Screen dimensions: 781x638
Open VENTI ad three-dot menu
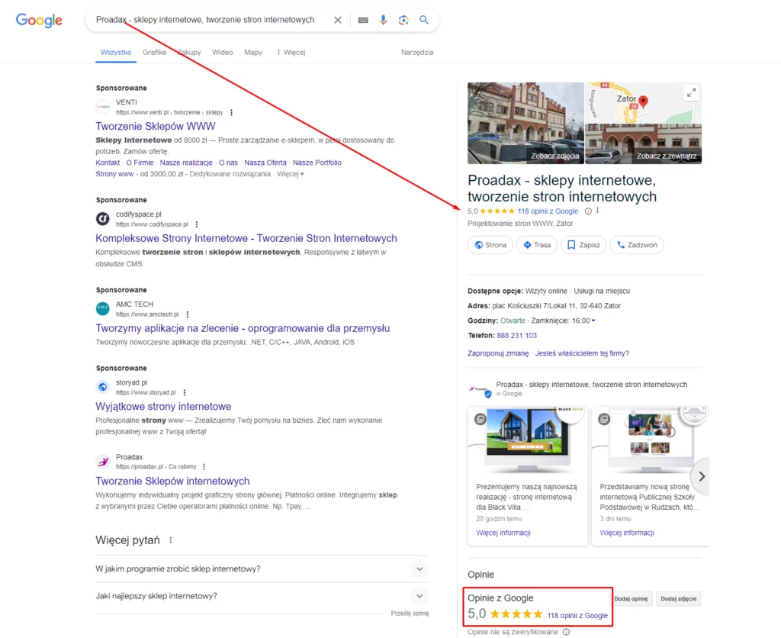[232, 113]
